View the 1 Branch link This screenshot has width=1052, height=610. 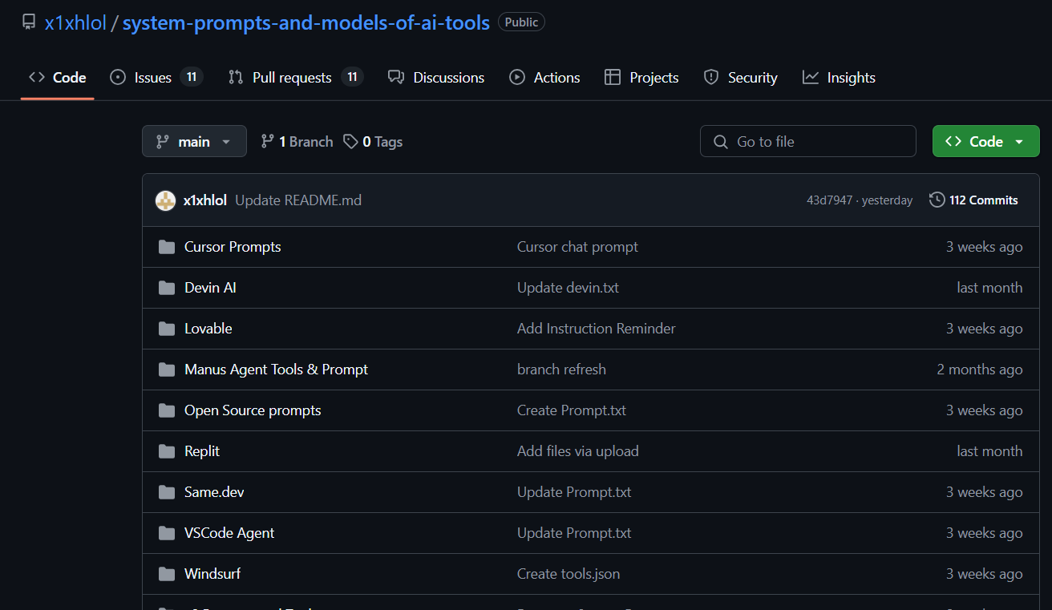[297, 141]
